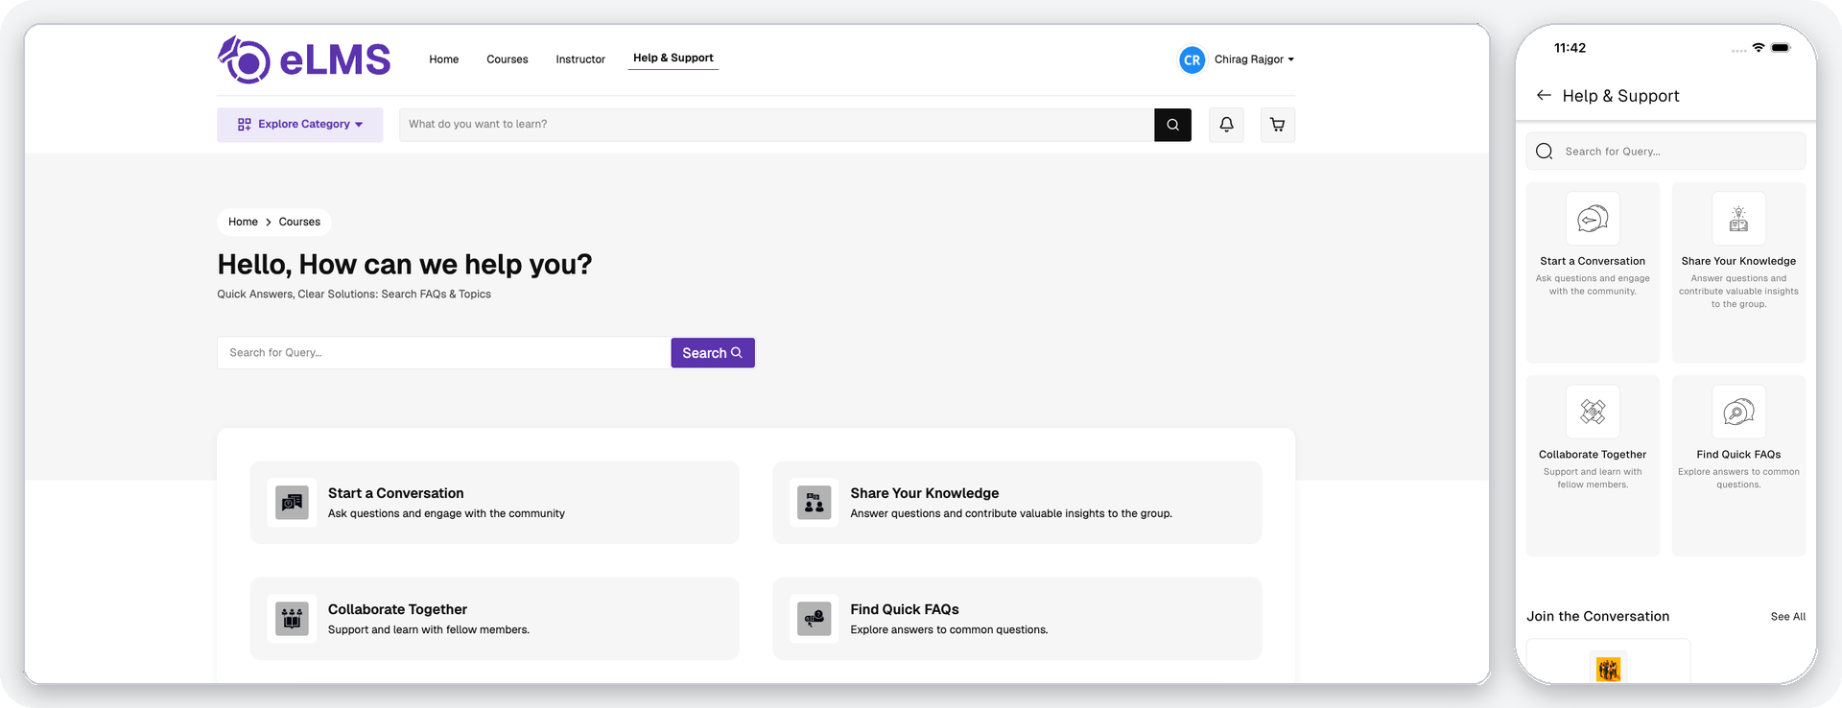Tap the mobile 'Start a Conversation' title

[1593, 261]
